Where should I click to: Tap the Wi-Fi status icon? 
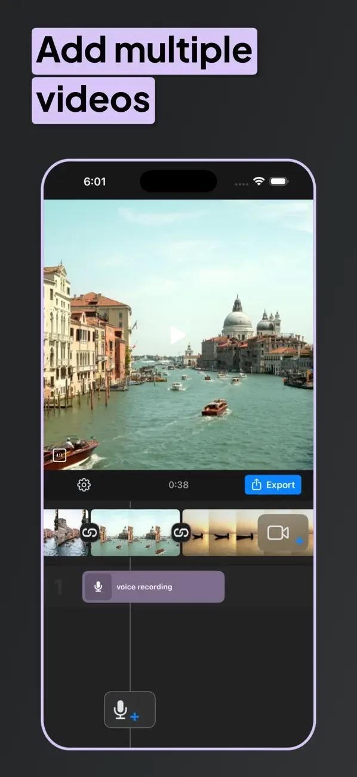(258, 181)
